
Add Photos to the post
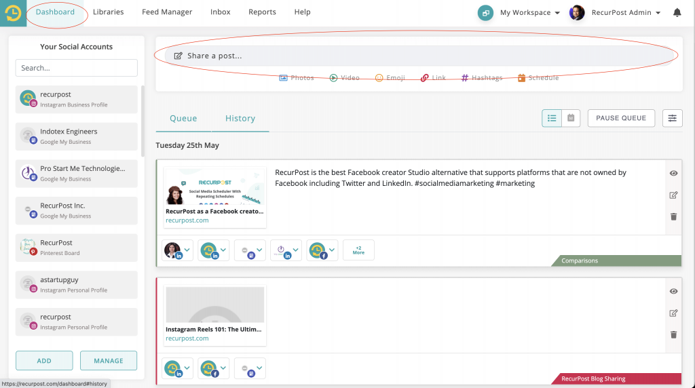click(x=297, y=78)
